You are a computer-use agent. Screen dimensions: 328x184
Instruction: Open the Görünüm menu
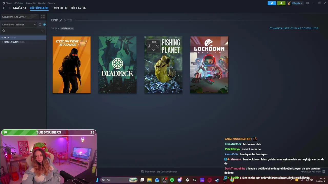(19, 3)
